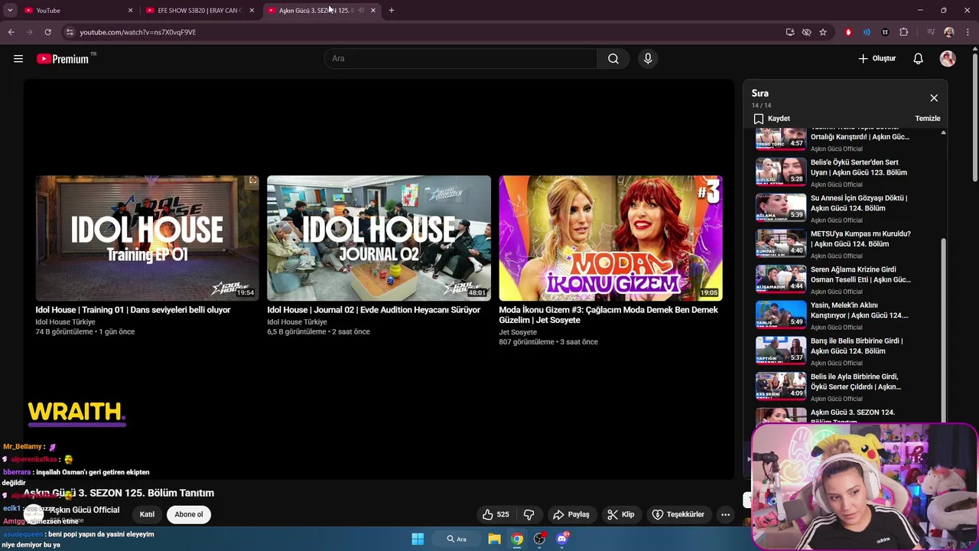The image size is (979, 551).
Task: Reload the current page
Action: (47, 32)
